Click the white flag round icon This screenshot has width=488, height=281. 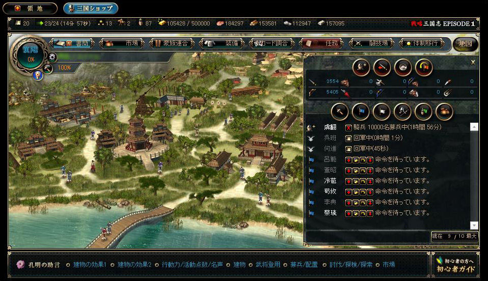[x=381, y=110]
